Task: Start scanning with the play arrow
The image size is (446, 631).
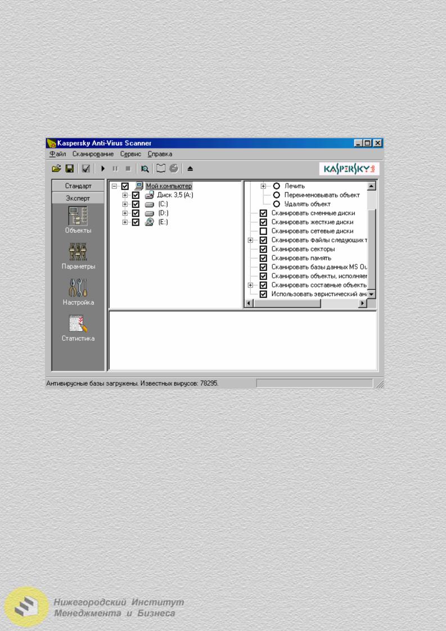Action: (103, 169)
